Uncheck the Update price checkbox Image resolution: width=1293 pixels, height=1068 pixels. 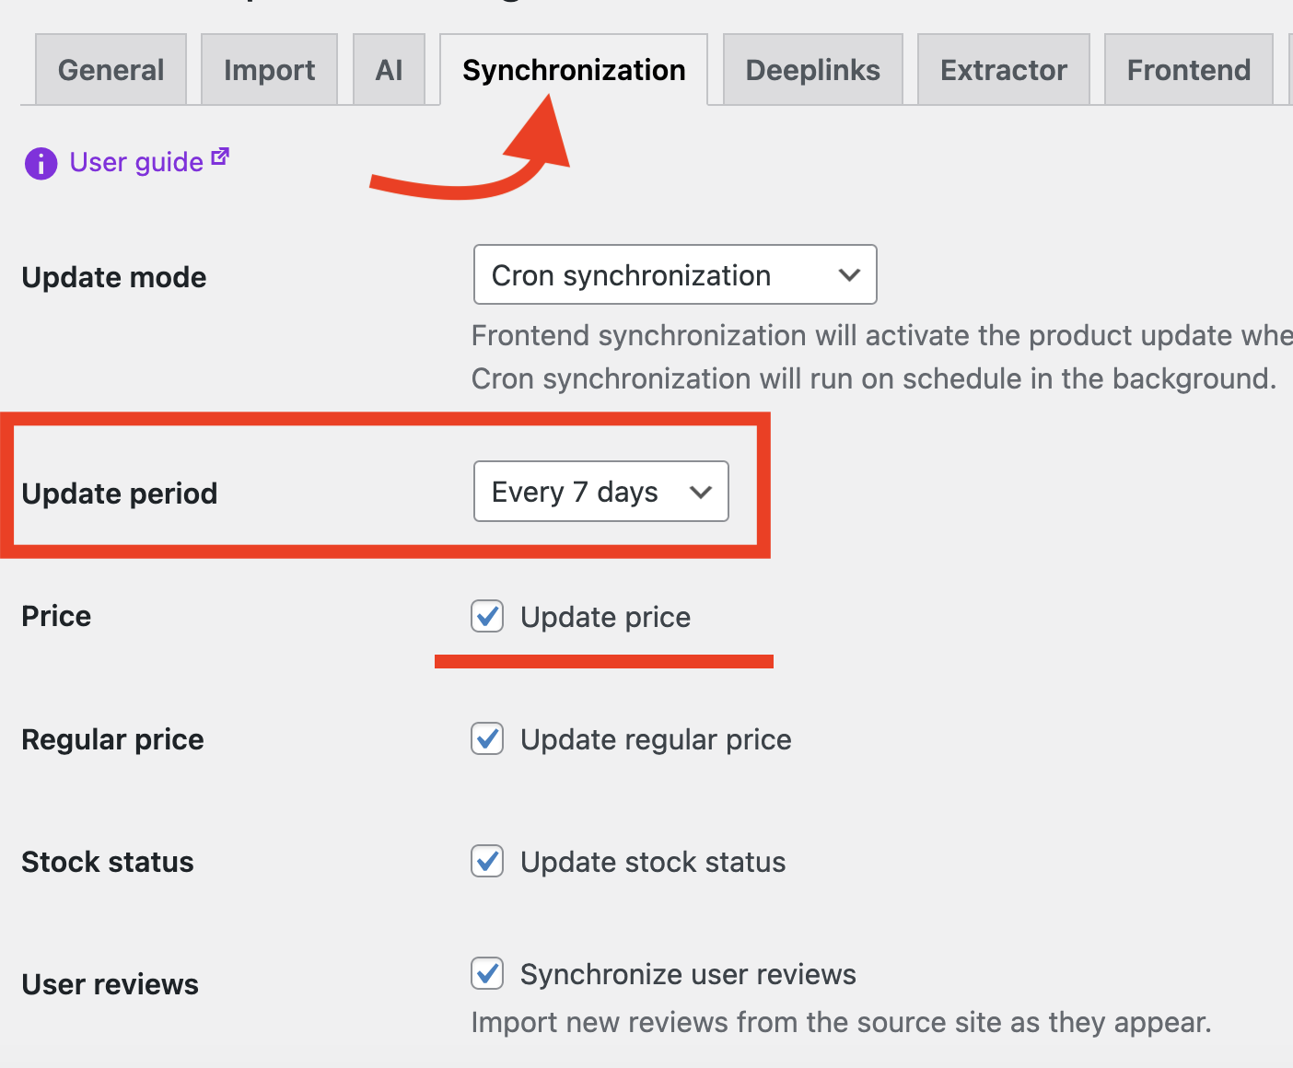pyautogui.click(x=487, y=616)
